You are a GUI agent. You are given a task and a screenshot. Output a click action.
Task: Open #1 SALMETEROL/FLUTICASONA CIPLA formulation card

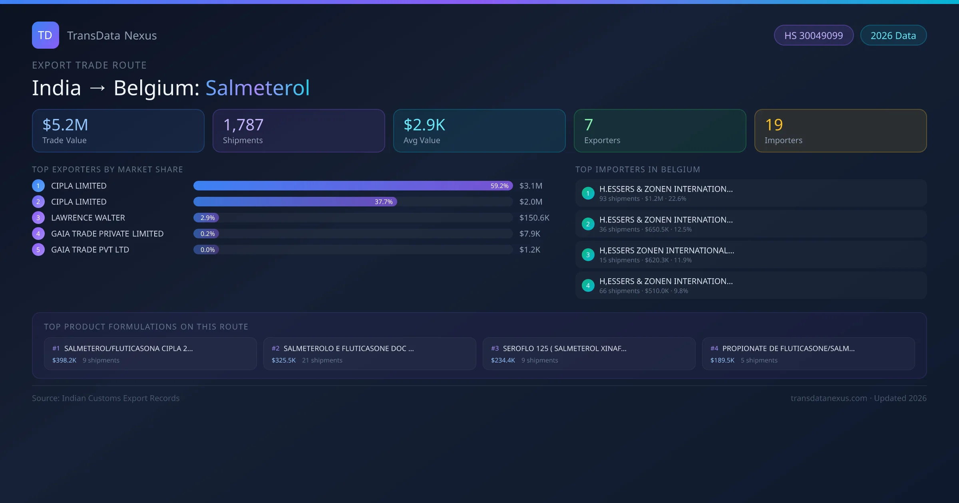pyautogui.click(x=150, y=354)
